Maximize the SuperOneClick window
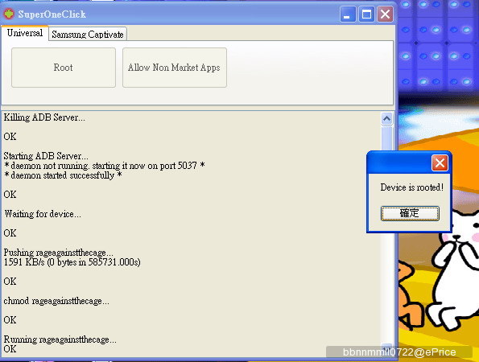 366,14
